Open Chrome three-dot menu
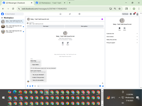The width and height of the screenshot is (142, 106). (139, 9)
